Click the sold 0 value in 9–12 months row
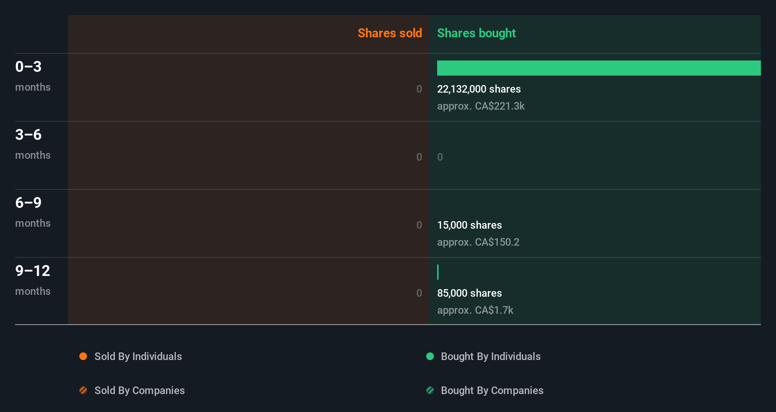Image resolution: width=776 pixels, height=412 pixels. coord(419,293)
